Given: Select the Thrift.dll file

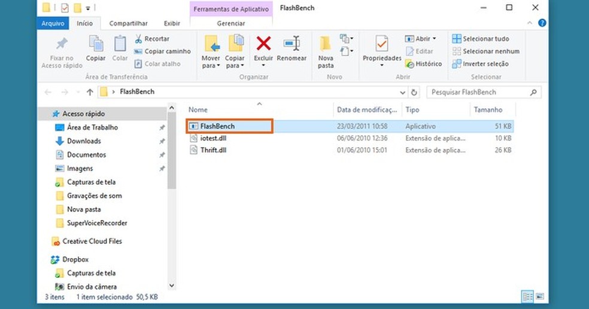Looking at the screenshot, I should (x=213, y=150).
